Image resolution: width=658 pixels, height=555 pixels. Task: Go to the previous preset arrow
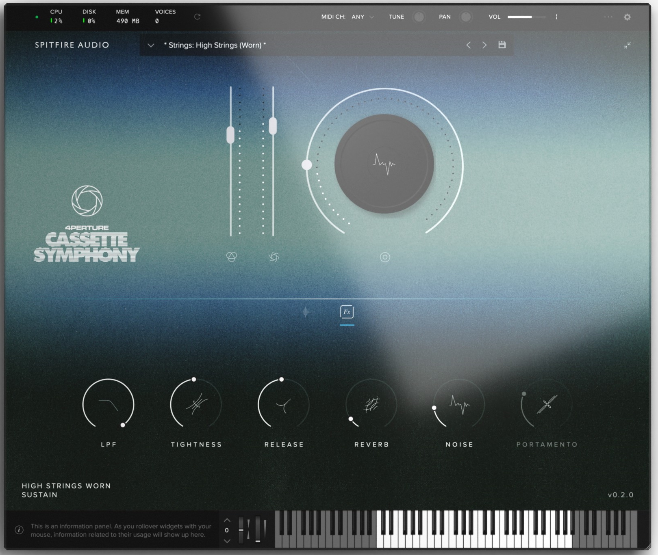(x=468, y=45)
